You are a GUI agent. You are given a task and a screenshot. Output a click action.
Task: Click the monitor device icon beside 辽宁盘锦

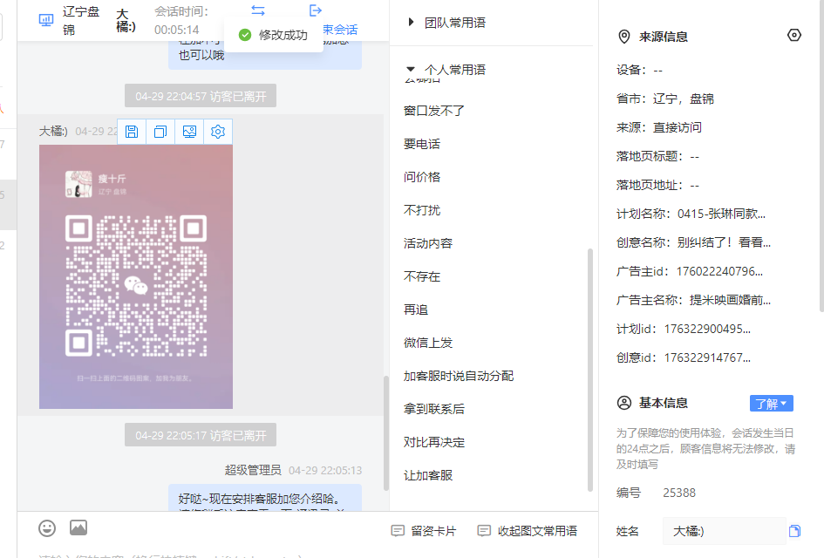coord(46,21)
